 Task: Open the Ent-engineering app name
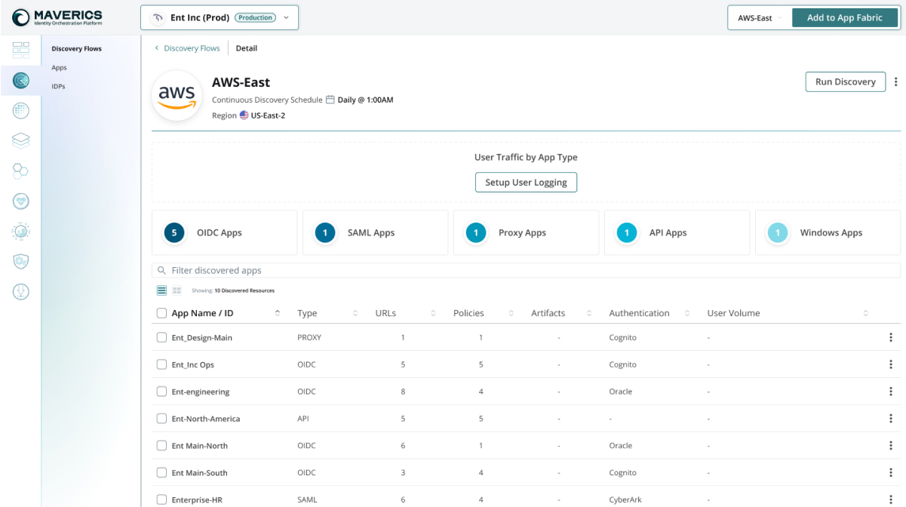[201, 392]
